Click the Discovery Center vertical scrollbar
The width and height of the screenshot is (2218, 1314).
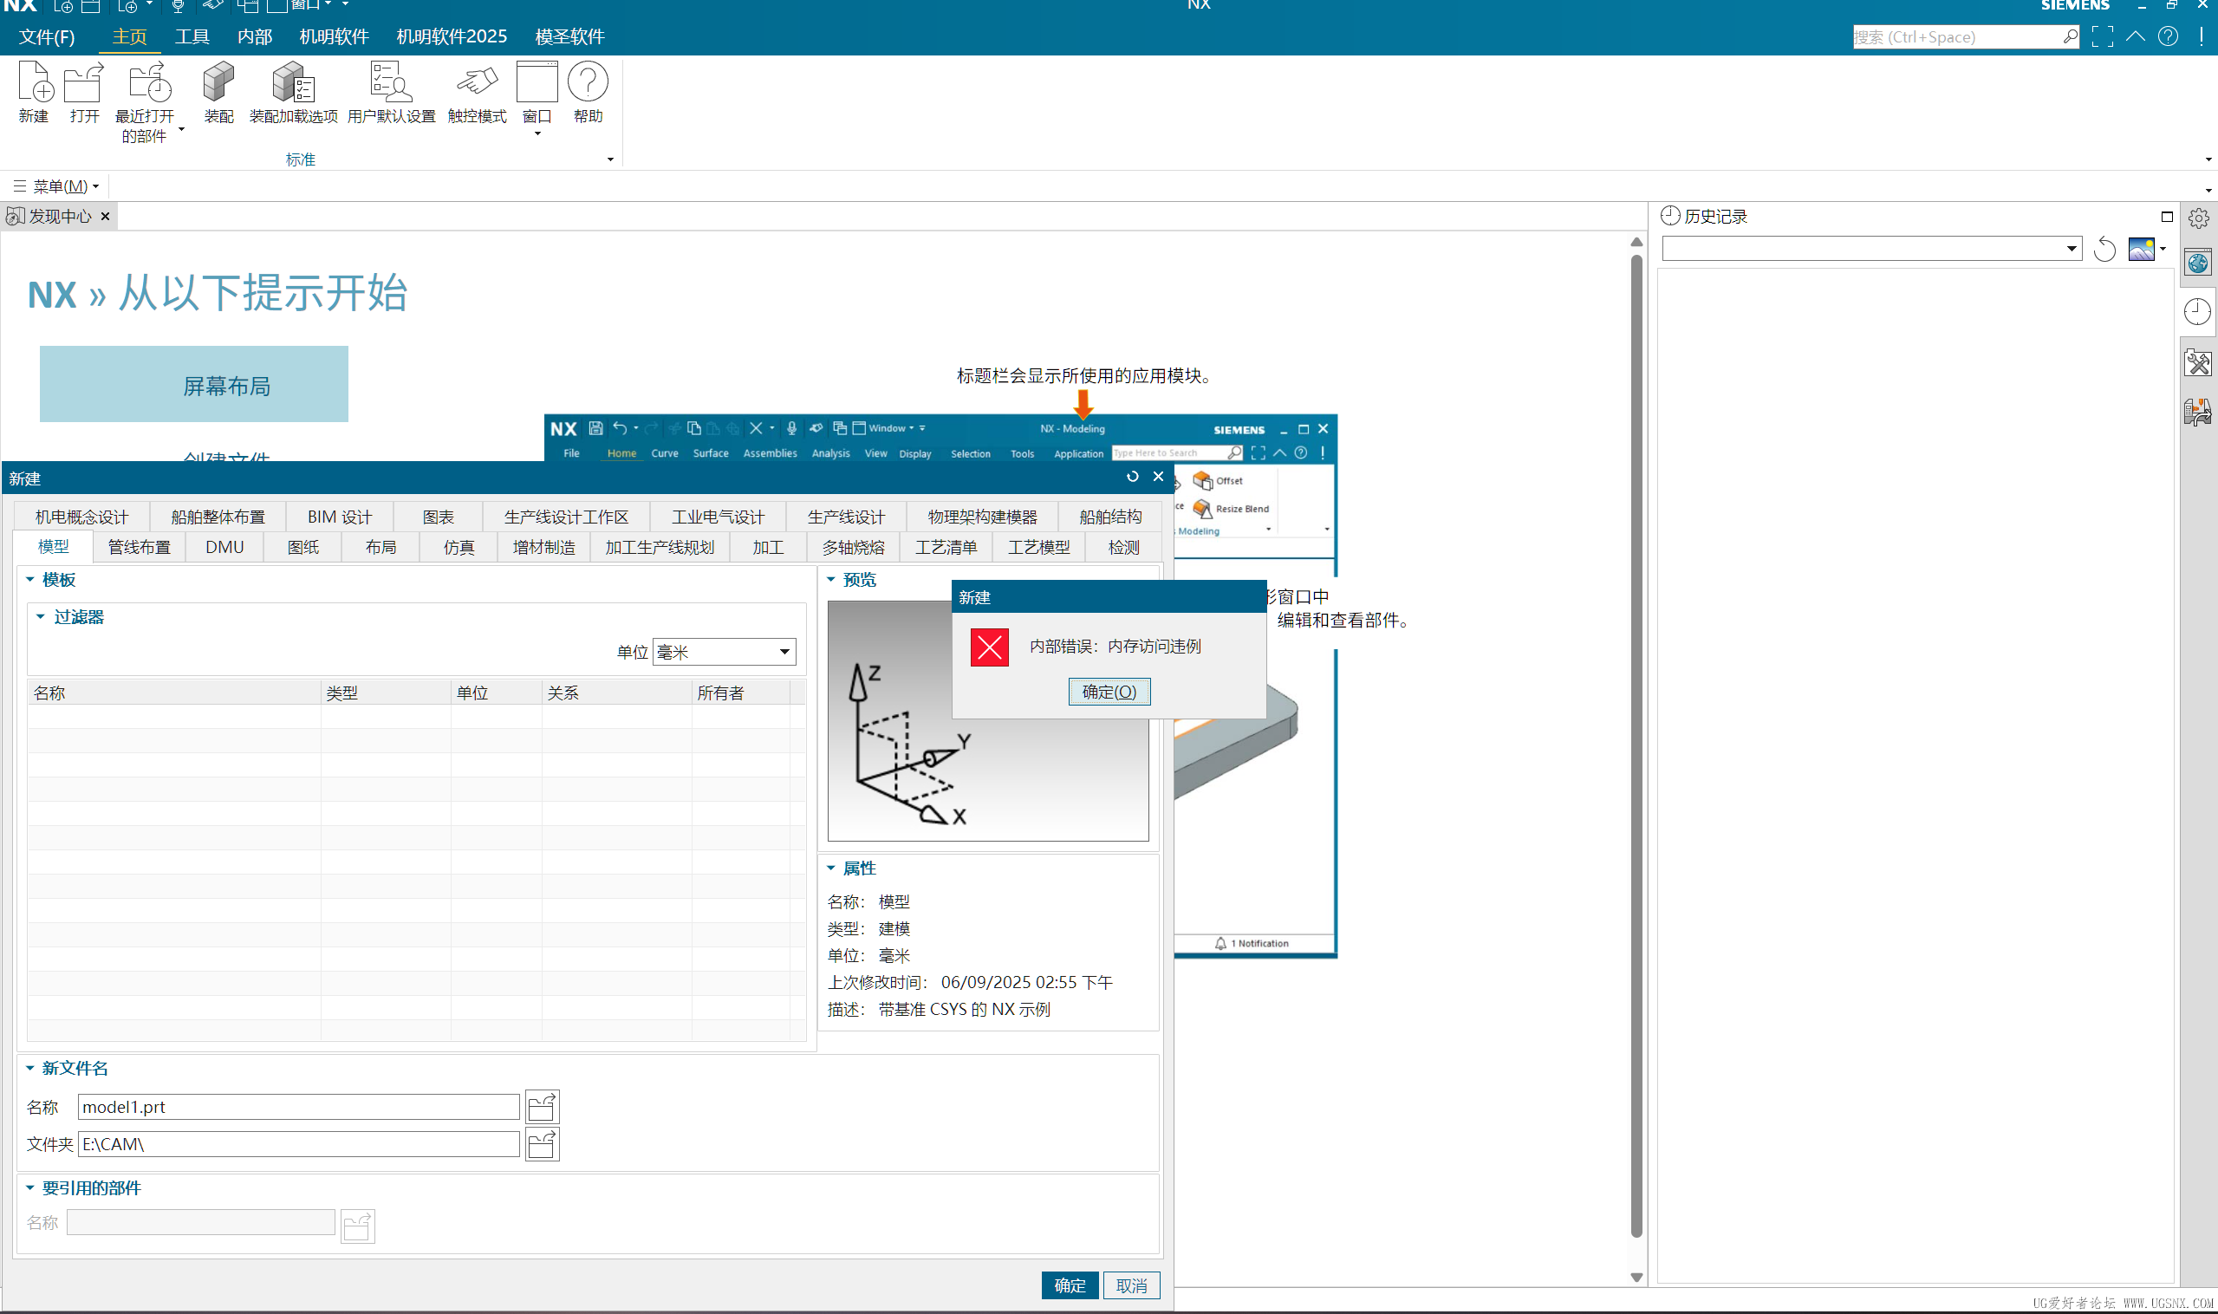coord(1636,746)
